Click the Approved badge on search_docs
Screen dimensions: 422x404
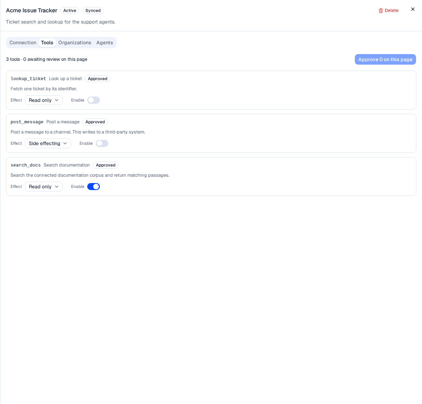tap(105, 165)
